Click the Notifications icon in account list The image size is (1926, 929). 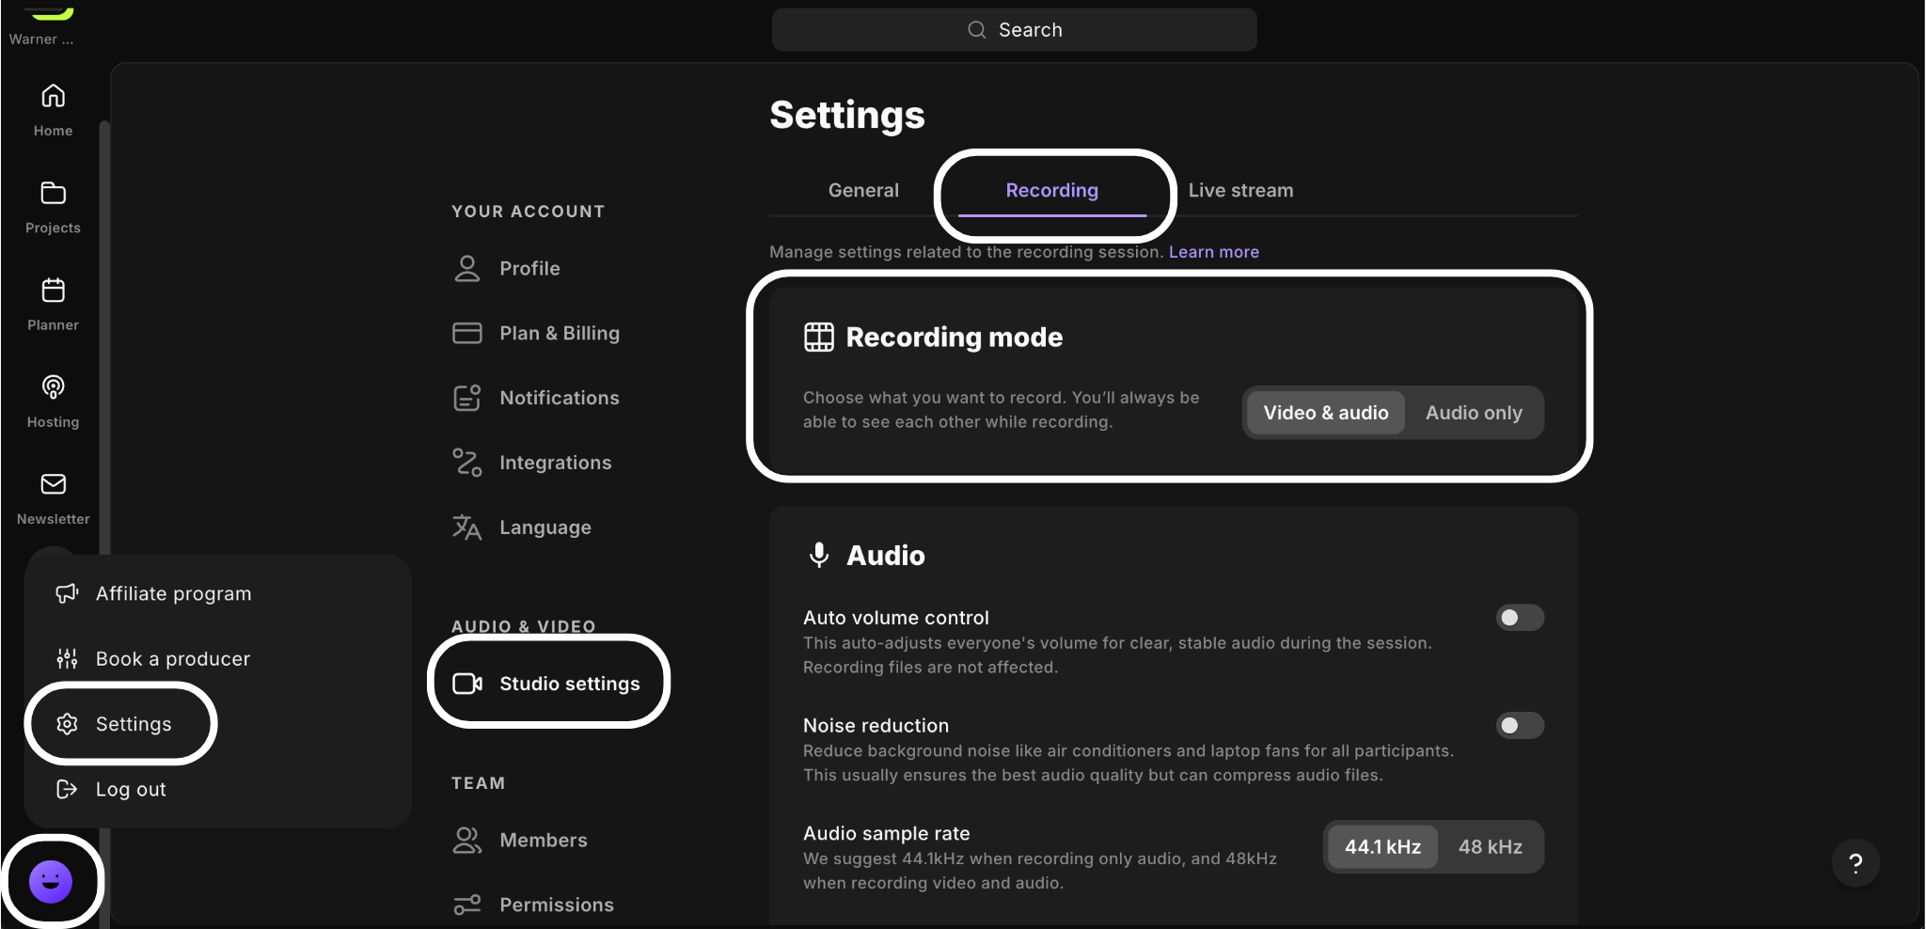click(x=466, y=398)
